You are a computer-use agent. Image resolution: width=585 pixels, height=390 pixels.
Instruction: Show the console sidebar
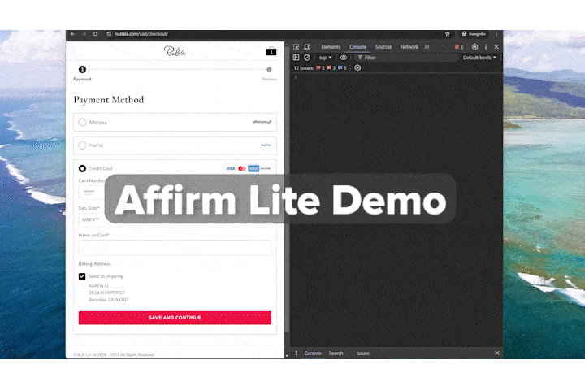[x=297, y=58]
